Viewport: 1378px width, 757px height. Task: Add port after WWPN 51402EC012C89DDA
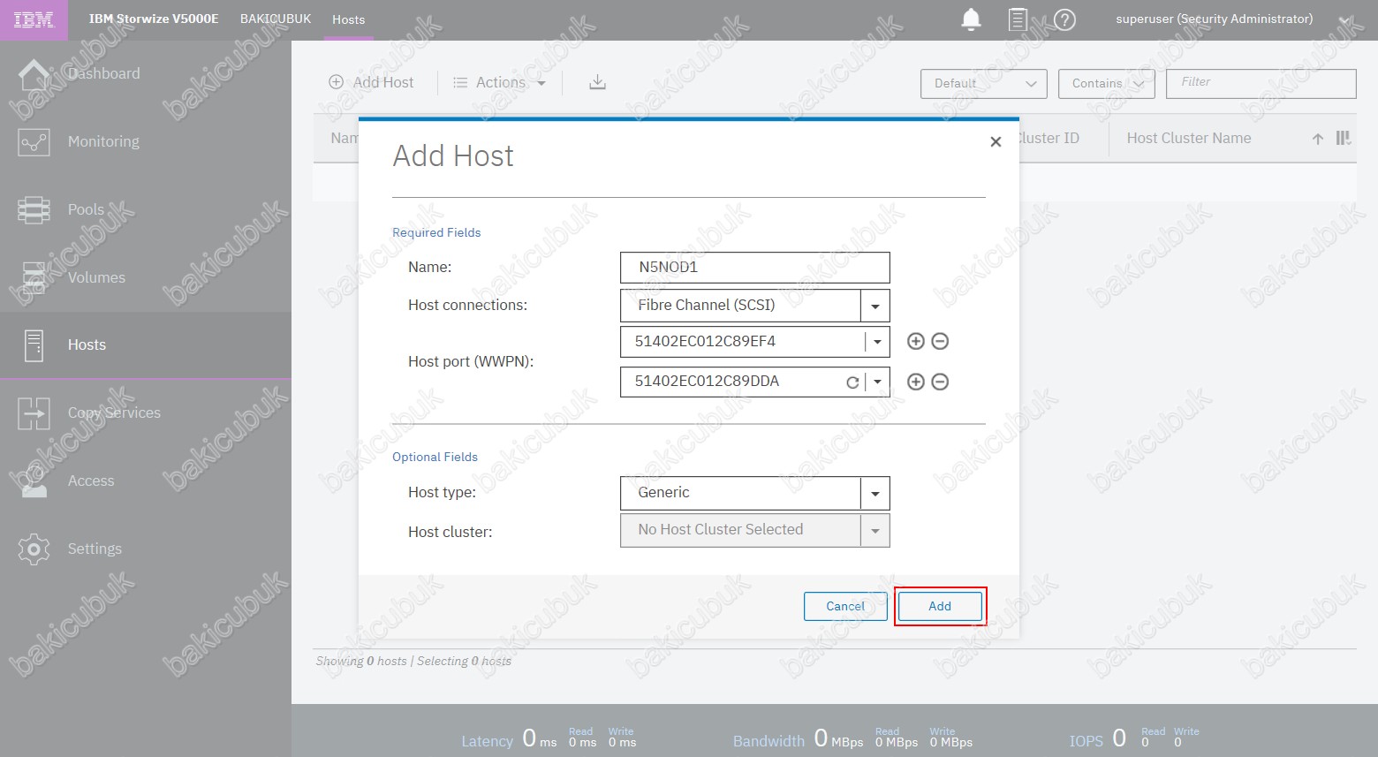pos(916,382)
